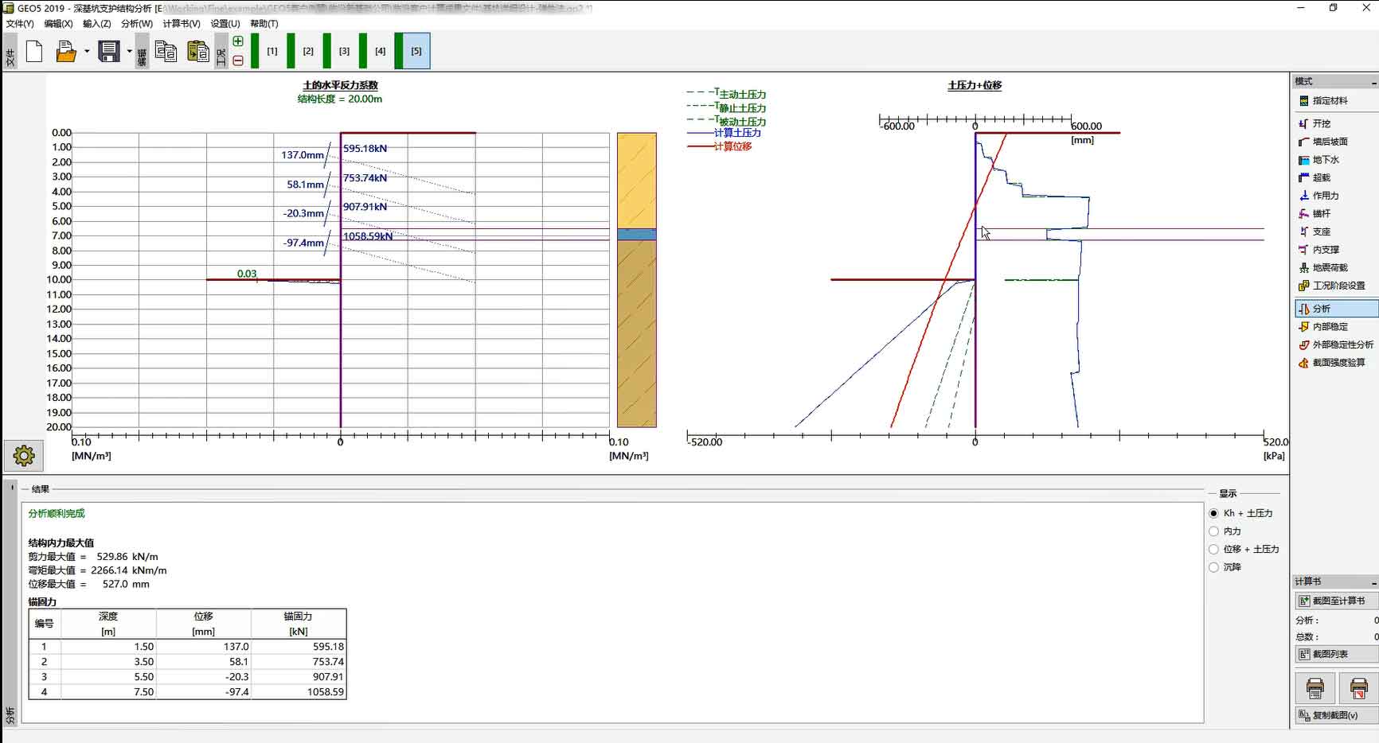Click the blue soil layer in profile column
Screen dimensions: 1379x743
[x=636, y=235]
